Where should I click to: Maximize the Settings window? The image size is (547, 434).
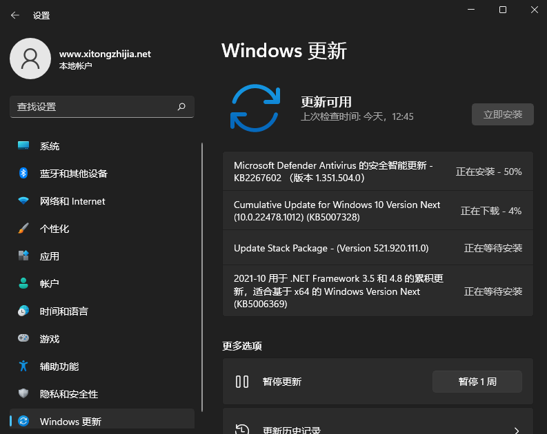(x=503, y=10)
